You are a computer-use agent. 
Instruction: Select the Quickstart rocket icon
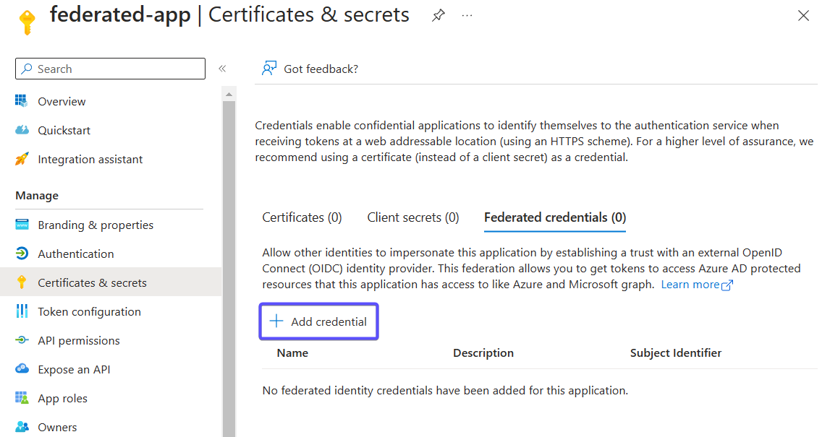click(x=22, y=130)
